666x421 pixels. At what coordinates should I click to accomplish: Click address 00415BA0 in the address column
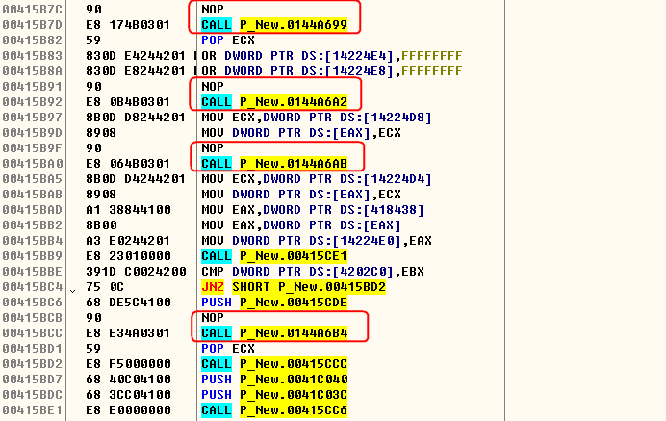click(x=32, y=164)
